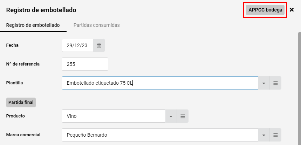Close the Registro de embotellado dialog
The image size is (301, 145).
point(292,10)
